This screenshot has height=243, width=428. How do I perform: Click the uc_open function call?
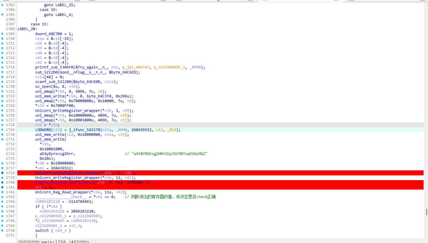click(x=43, y=86)
